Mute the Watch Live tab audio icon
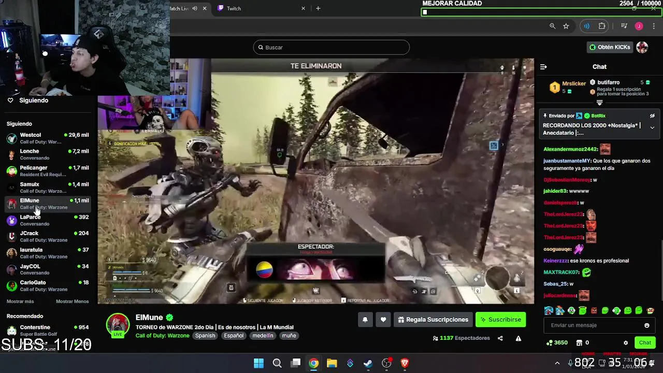 pyautogui.click(x=195, y=8)
